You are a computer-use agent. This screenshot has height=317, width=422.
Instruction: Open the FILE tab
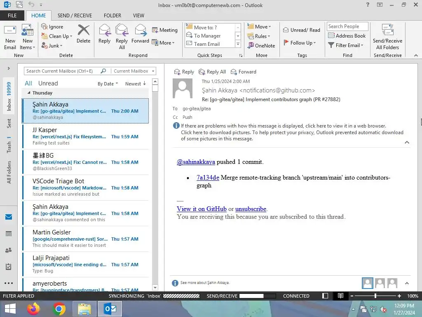(12, 16)
